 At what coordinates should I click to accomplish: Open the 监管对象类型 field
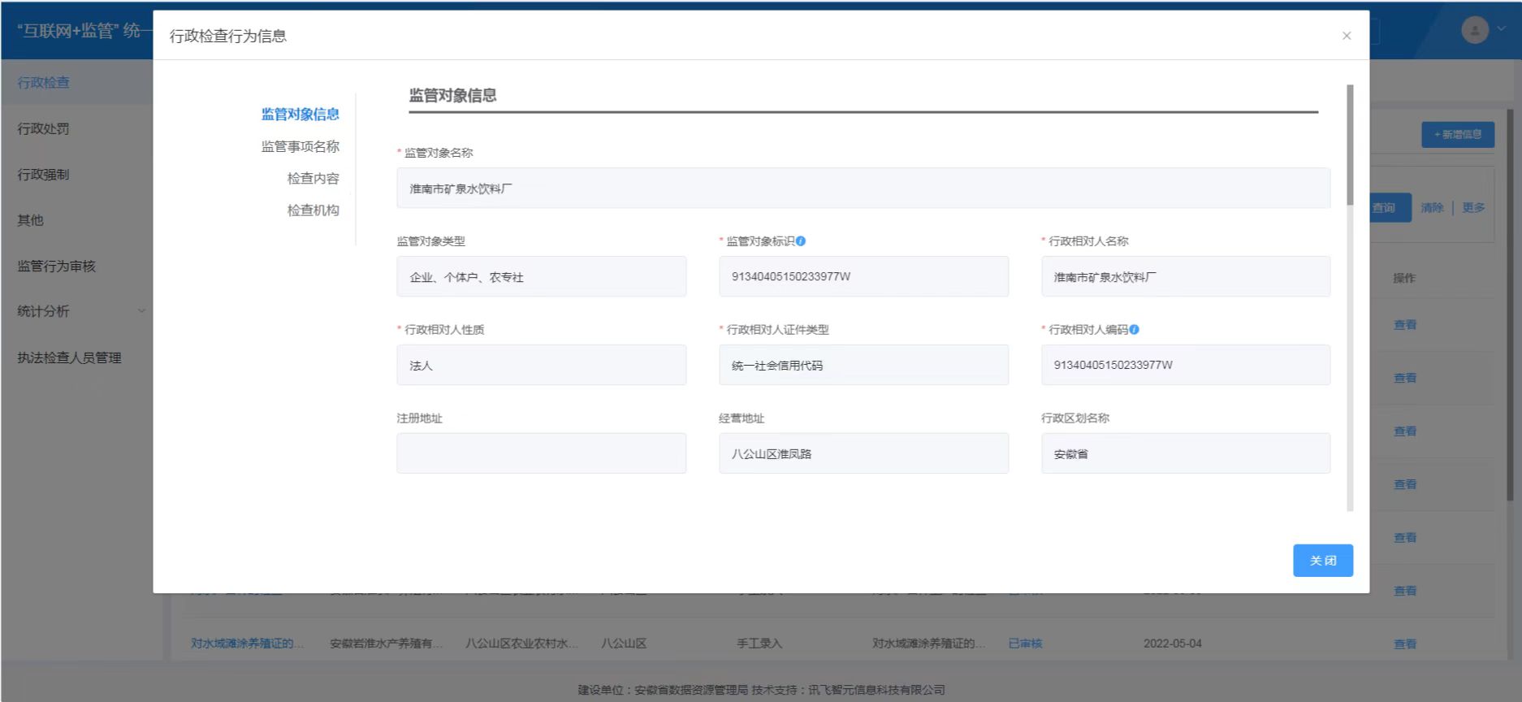pos(541,277)
